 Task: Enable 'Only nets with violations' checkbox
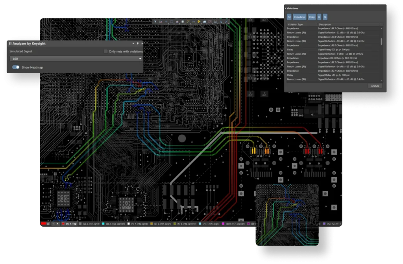pos(105,51)
